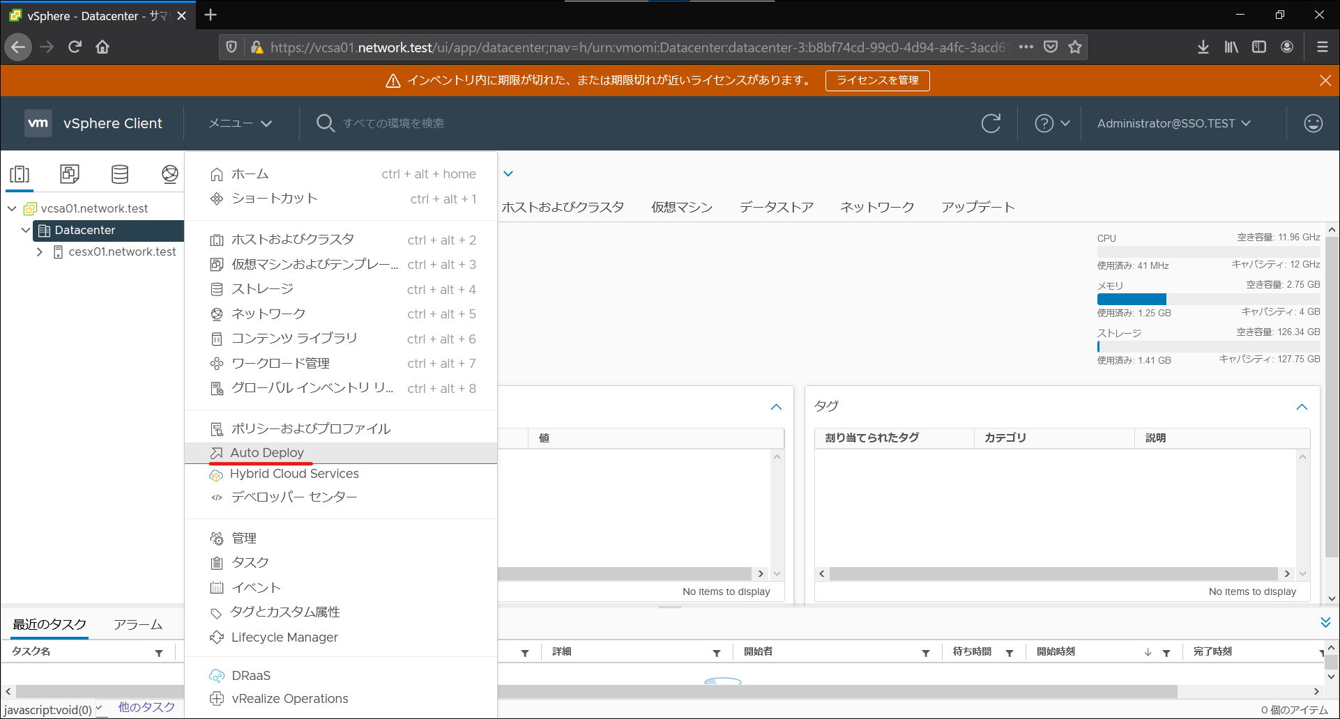Viewport: 1340px width, 719px height.
Task: Collapse the custom attributes panel chevron
Action: click(776, 407)
